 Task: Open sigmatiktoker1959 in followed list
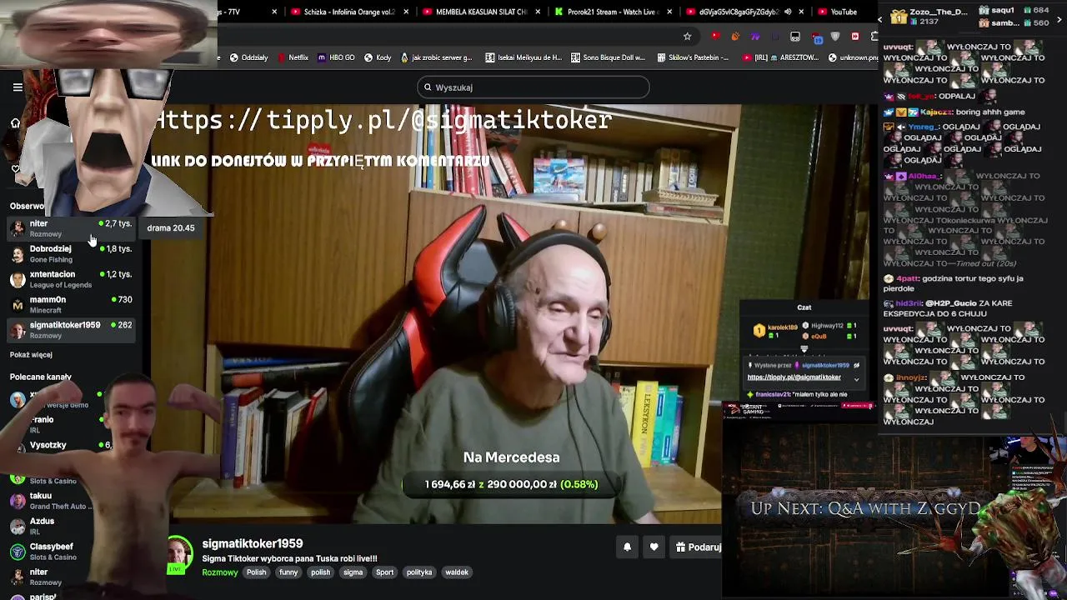pyautogui.click(x=71, y=330)
